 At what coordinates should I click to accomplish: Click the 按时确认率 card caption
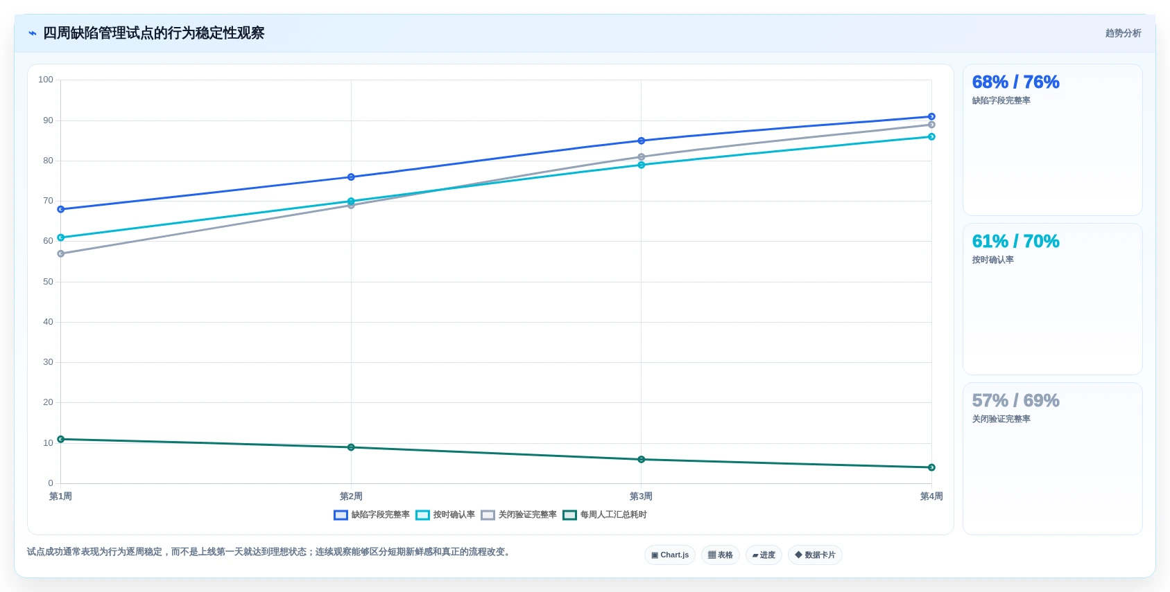(992, 260)
